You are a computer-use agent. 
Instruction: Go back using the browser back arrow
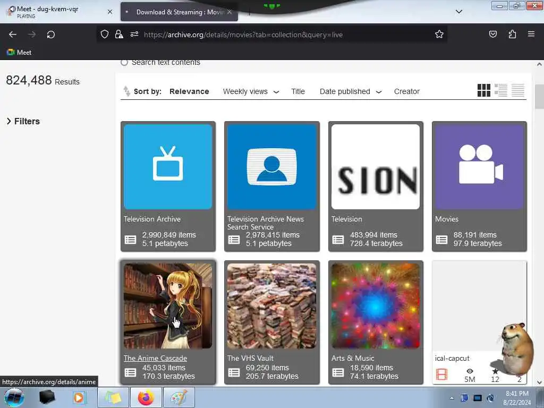click(x=13, y=35)
